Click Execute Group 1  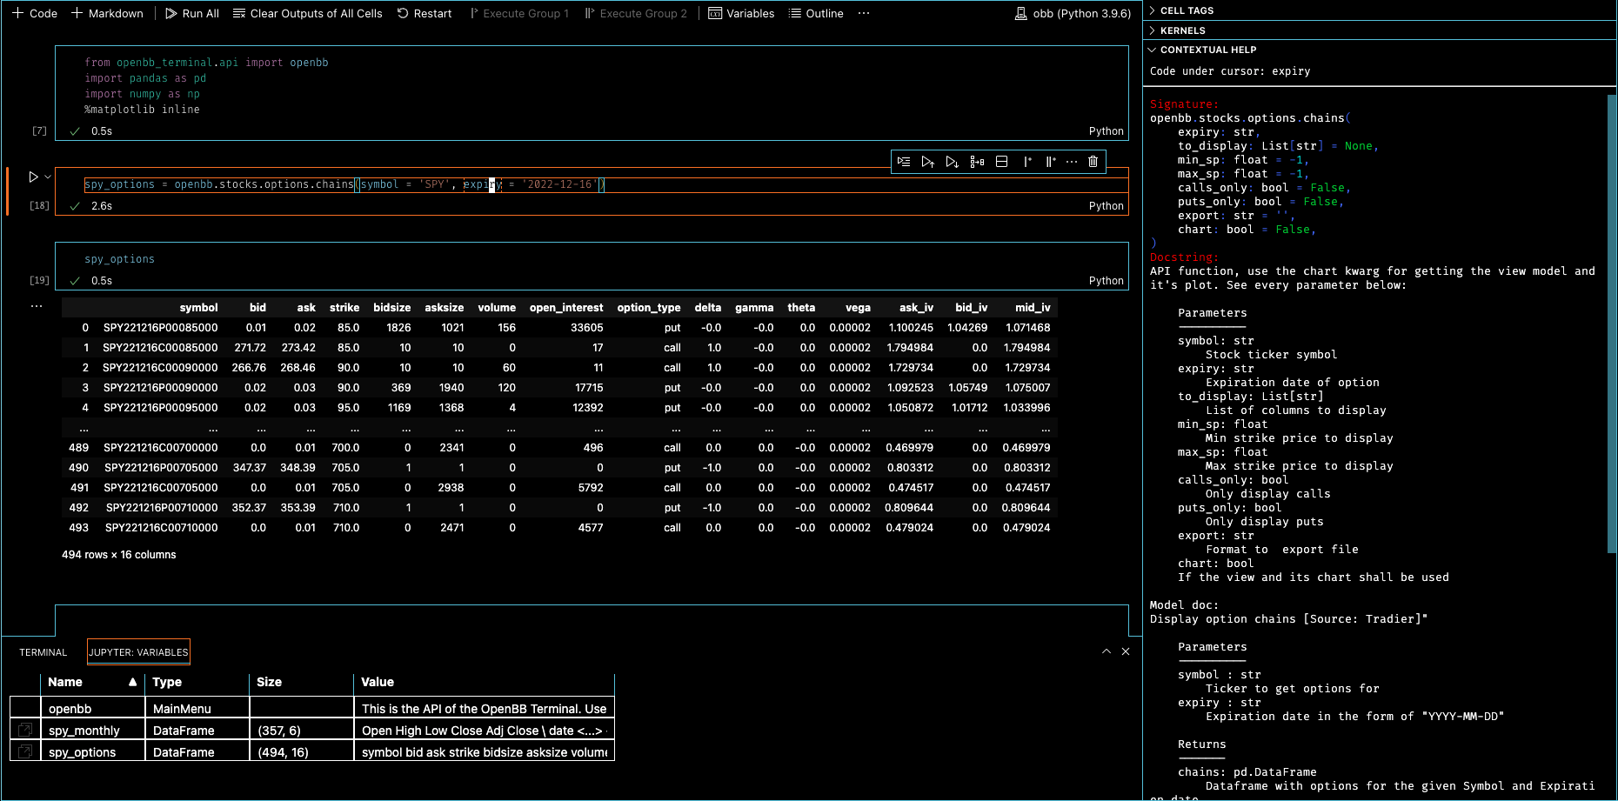click(519, 13)
